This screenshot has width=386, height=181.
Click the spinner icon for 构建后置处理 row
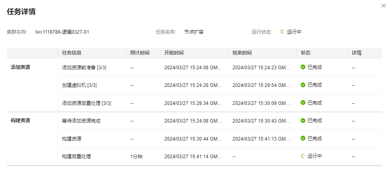pyautogui.click(x=303, y=156)
